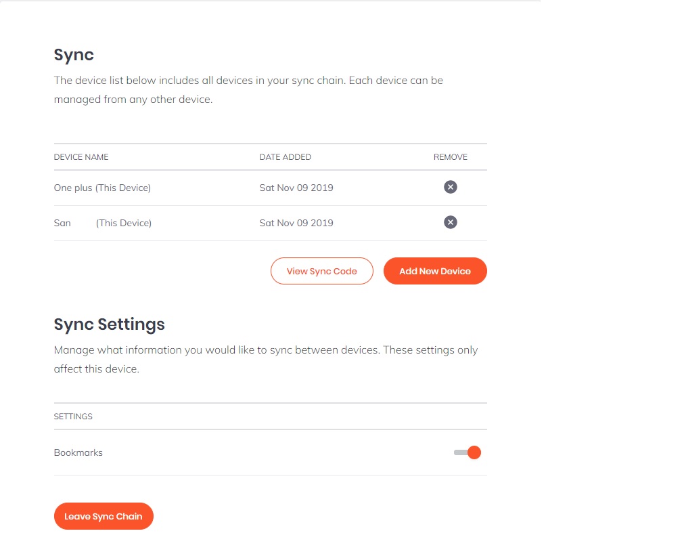Click Leave Sync Chain button
684x550 pixels.
104,516
